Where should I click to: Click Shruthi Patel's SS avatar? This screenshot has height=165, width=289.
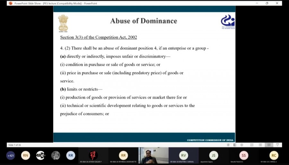(244, 155)
